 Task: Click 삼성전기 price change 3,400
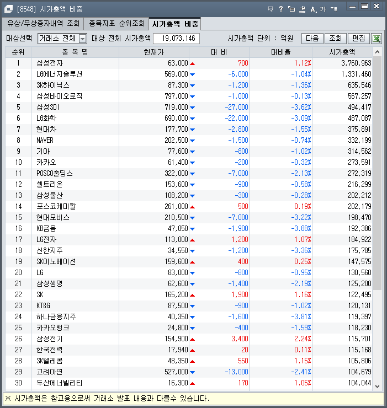click(x=240, y=339)
